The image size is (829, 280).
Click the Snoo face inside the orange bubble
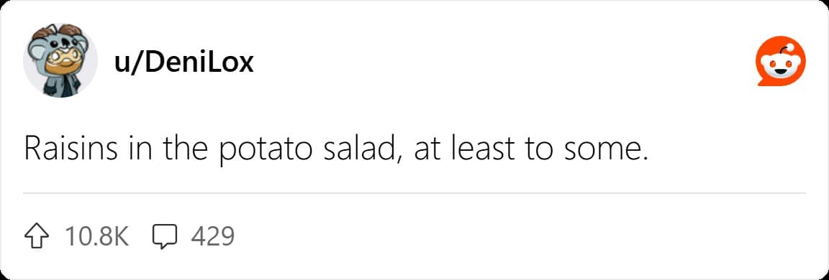pyautogui.click(x=780, y=66)
